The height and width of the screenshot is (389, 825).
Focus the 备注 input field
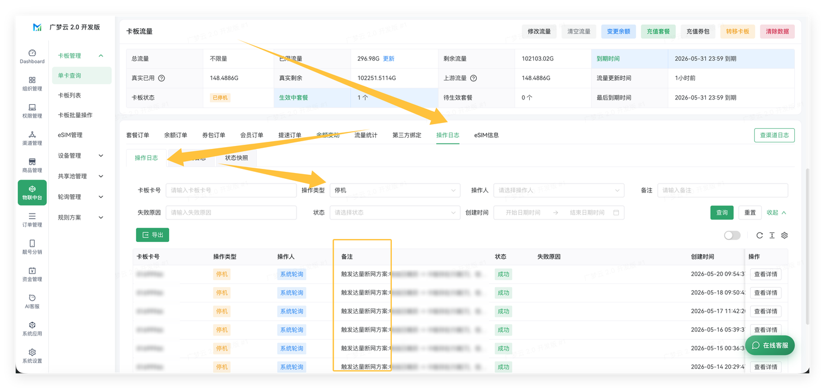coord(722,190)
